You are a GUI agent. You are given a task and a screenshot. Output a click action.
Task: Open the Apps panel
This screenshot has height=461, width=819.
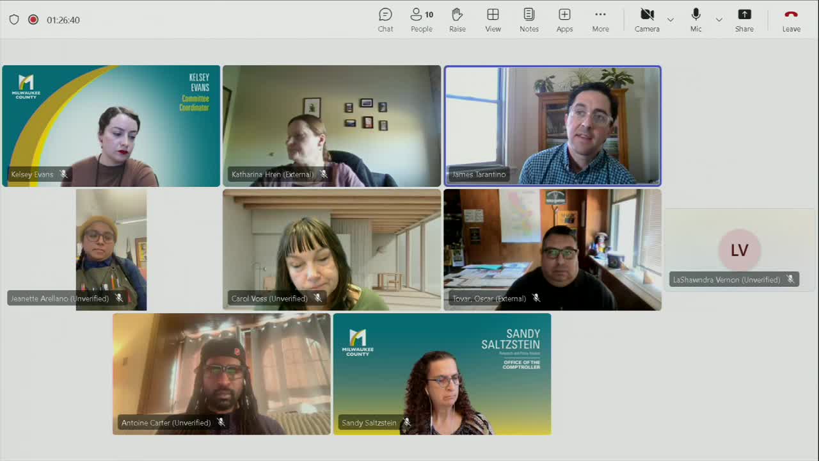point(564,20)
